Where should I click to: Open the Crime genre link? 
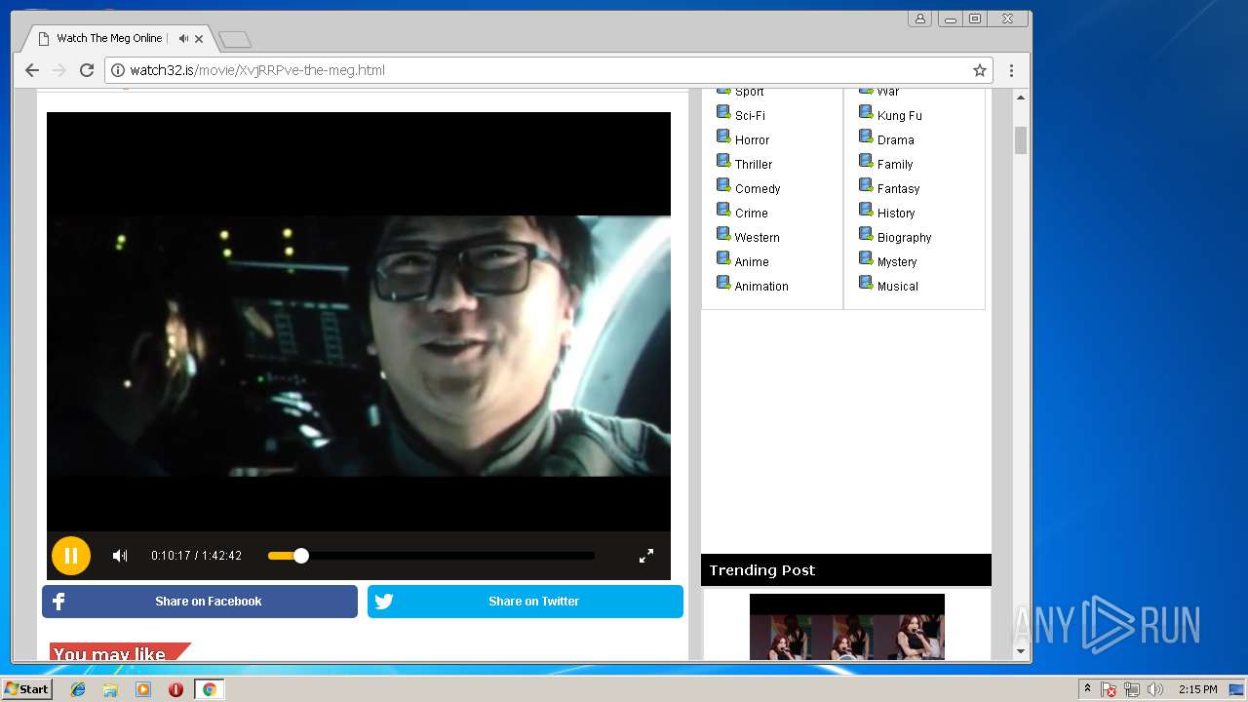(751, 213)
